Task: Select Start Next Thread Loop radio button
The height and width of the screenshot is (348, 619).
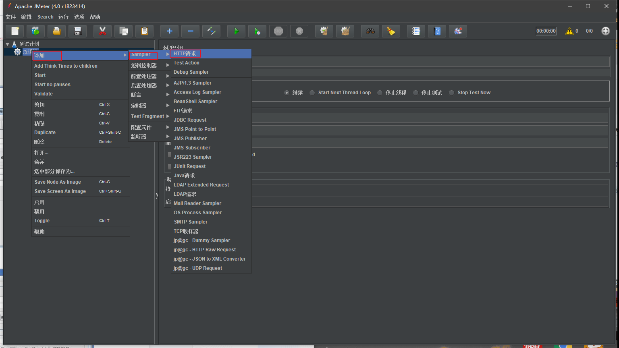Action: tap(312, 93)
